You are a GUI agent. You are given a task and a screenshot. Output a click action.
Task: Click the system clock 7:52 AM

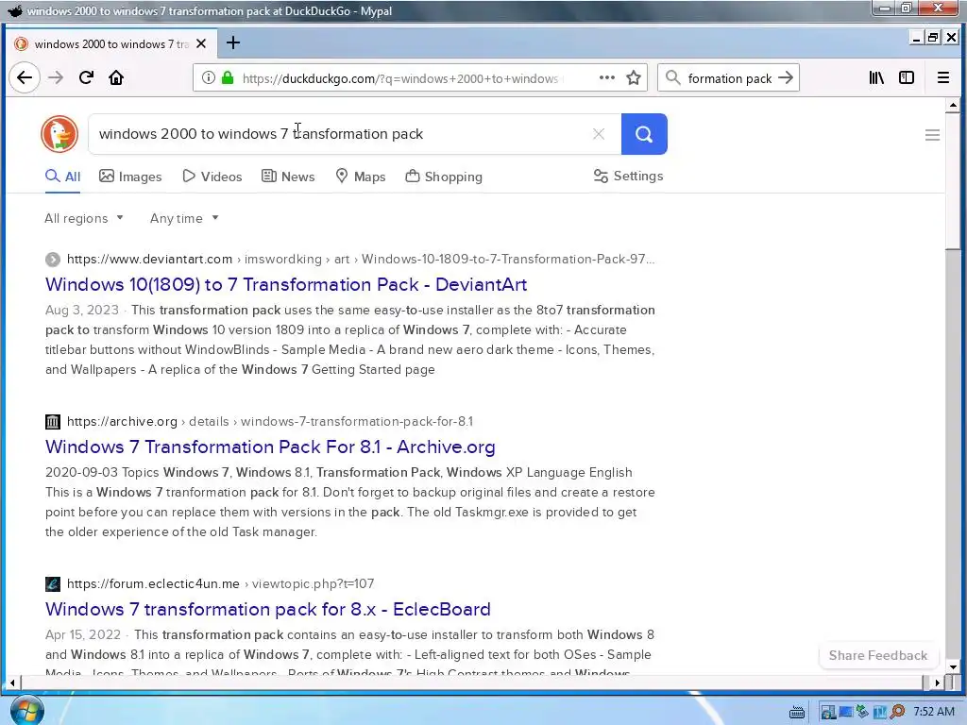(934, 712)
